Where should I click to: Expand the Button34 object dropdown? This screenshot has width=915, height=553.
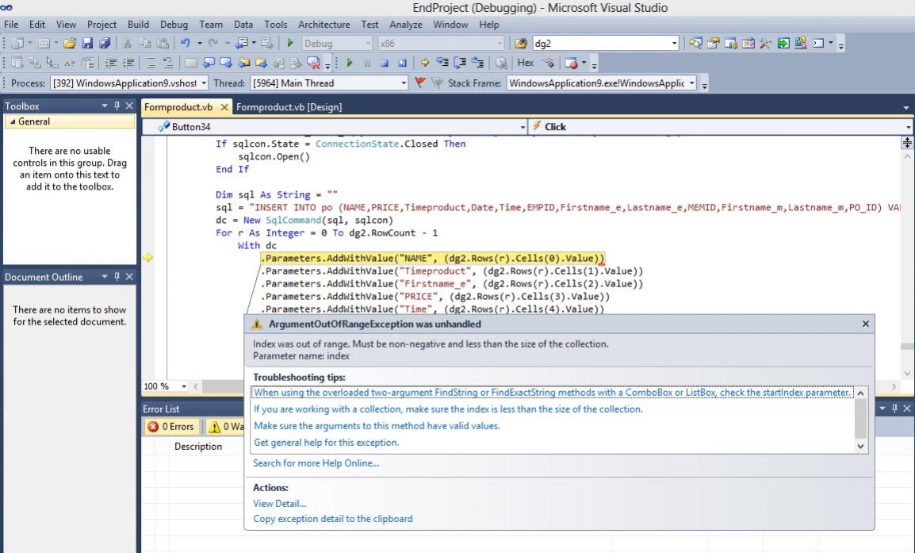[523, 127]
